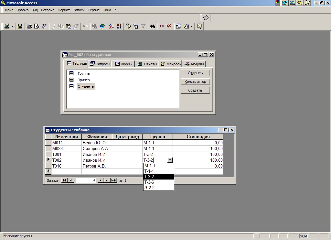This screenshot has height=240, width=331.
Task: Open the Вставка menu
Action: point(48,10)
